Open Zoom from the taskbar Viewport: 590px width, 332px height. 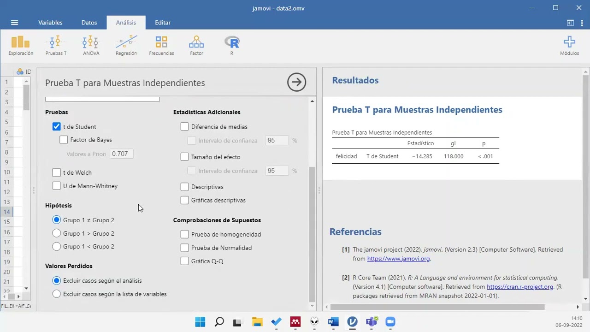click(x=390, y=322)
